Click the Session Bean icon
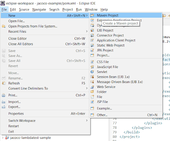Viewport: 170px width, 141px height. pyautogui.click(x=92, y=77)
